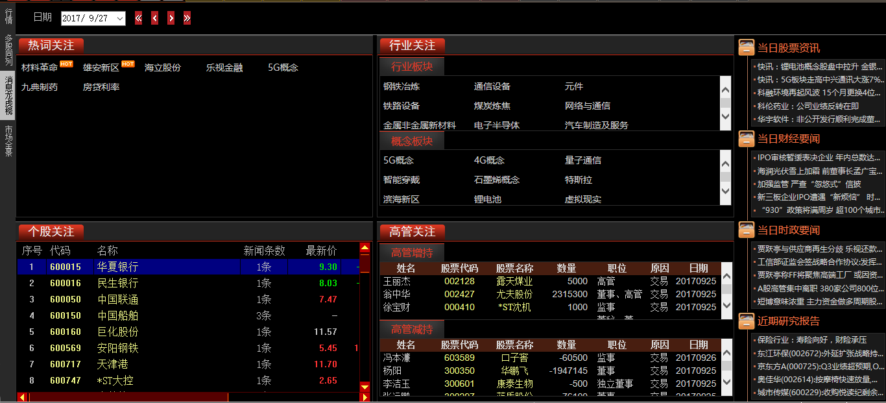Open the 5G概念 concept sector link
Screen dimensions: 886x403
tap(398, 160)
